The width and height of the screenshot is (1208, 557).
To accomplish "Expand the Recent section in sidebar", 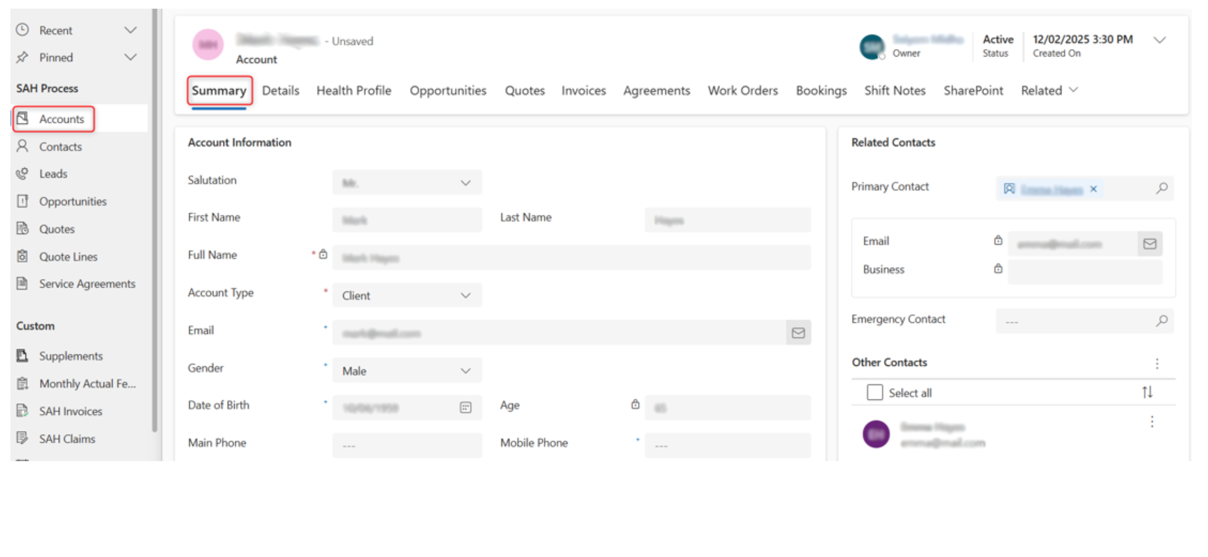I will pos(131,30).
